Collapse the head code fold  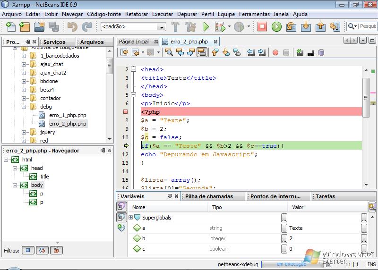(133, 69)
